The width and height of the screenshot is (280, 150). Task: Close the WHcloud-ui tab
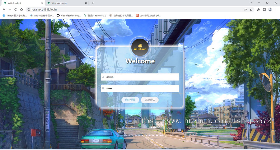(x=42, y=3)
